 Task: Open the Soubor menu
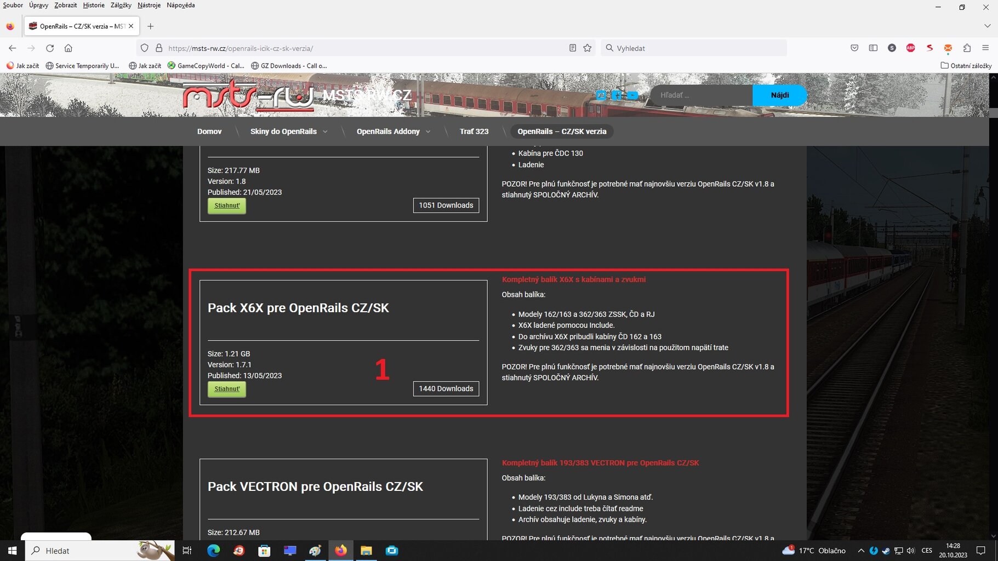13,5
